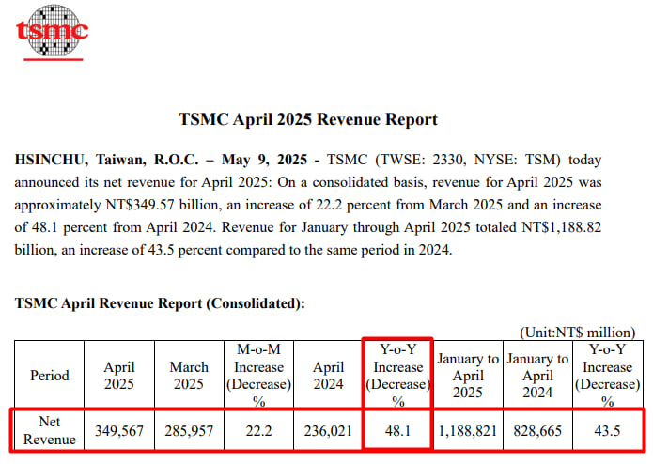Click 'NT$349.57' in the paragraph
The image size is (653, 464).
pyautogui.click(x=140, y=205)
